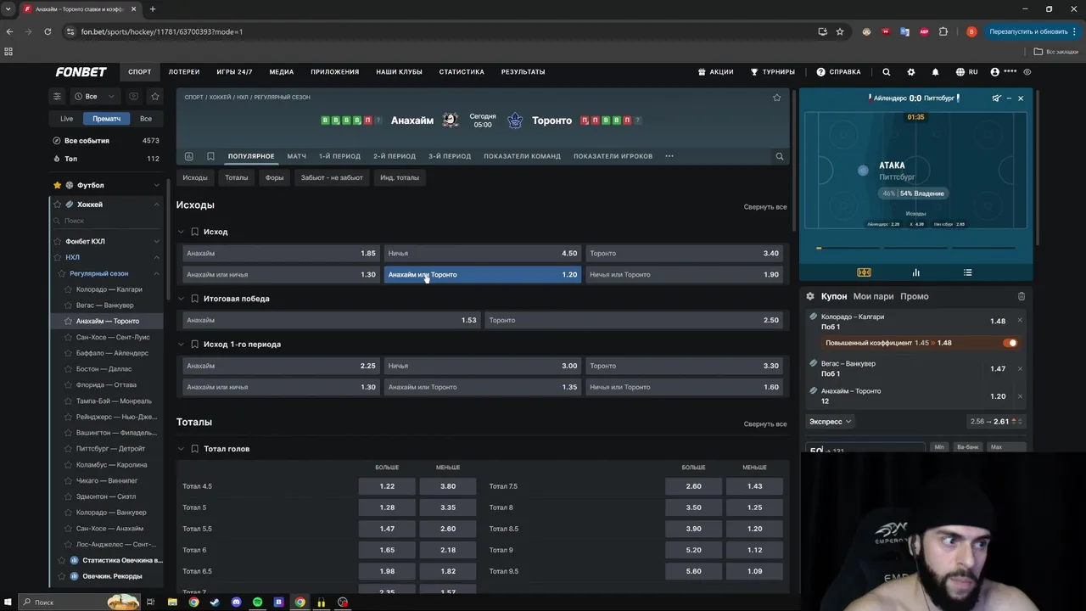1086x611 pixels.
Task: Select Все next to Прематч
Action: pyautogui.click(x=146, y=119)
